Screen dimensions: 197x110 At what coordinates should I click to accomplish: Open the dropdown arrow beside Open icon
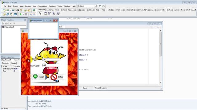pyautogui.click(x=10, y=10)
